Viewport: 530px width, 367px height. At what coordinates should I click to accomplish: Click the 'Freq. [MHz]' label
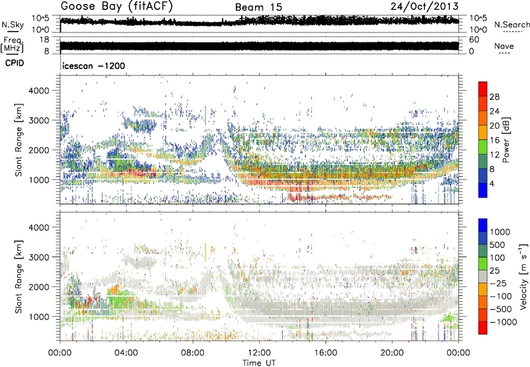[x=13, y=44]
